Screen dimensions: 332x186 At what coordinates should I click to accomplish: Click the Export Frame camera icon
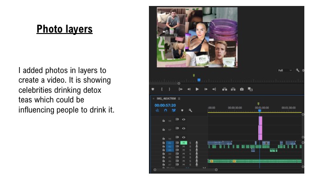coord(242,89)
